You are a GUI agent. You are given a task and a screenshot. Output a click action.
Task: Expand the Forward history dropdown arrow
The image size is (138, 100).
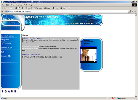(13, 8)
